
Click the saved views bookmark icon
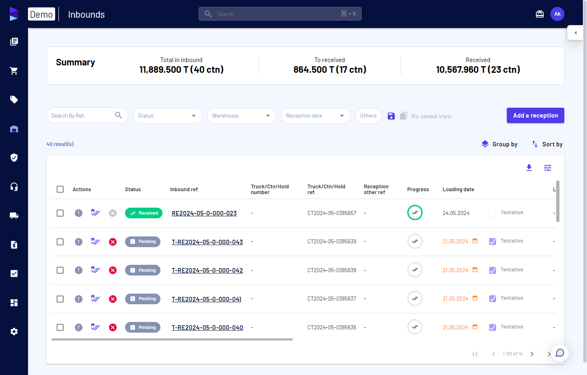pos(404,116)
